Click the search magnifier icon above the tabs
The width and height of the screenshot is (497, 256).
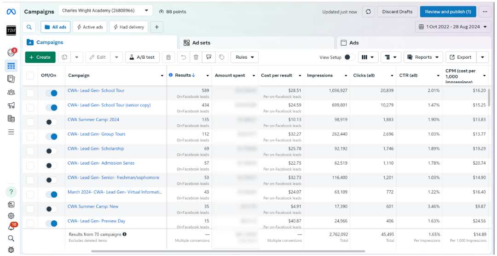[29, 27]
